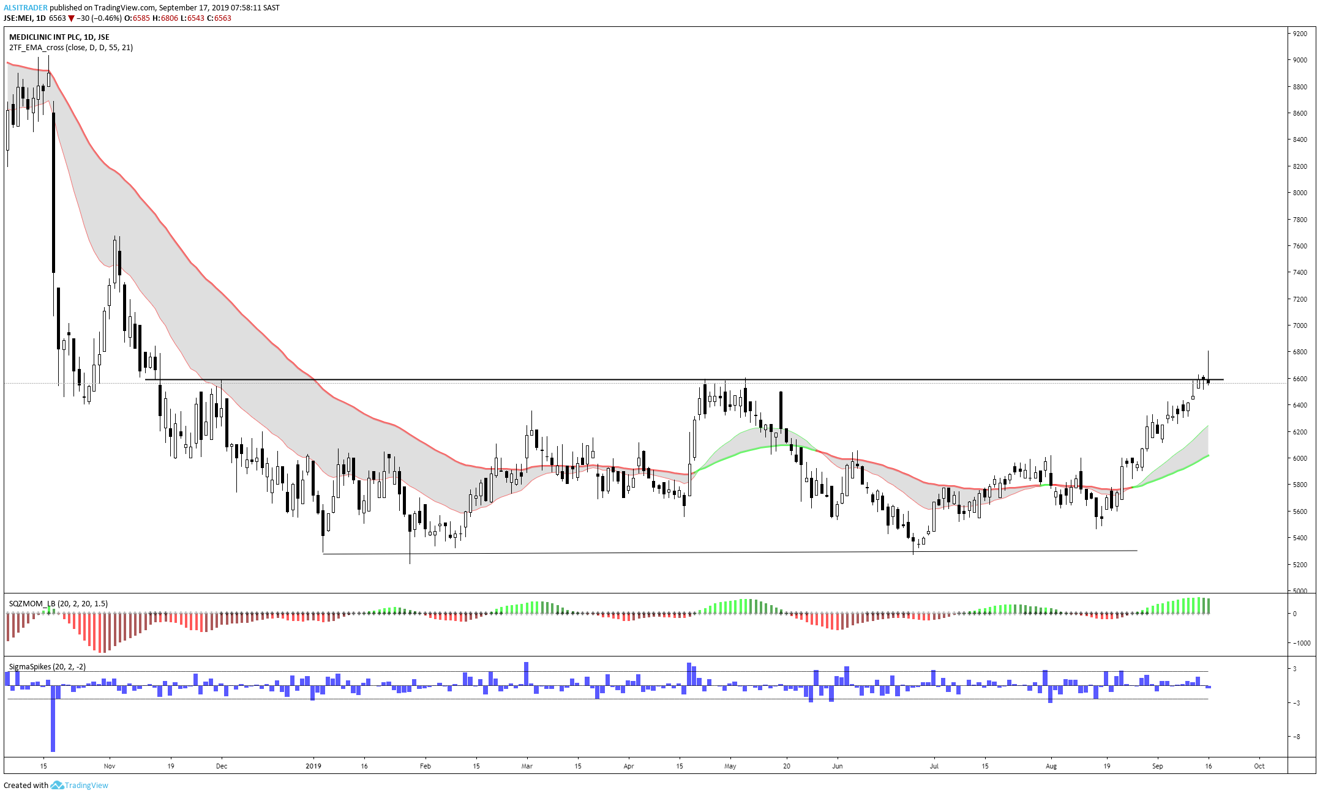Click the 5200 price axis label
Screen dimensions: 1320x796
point(1300,565)
